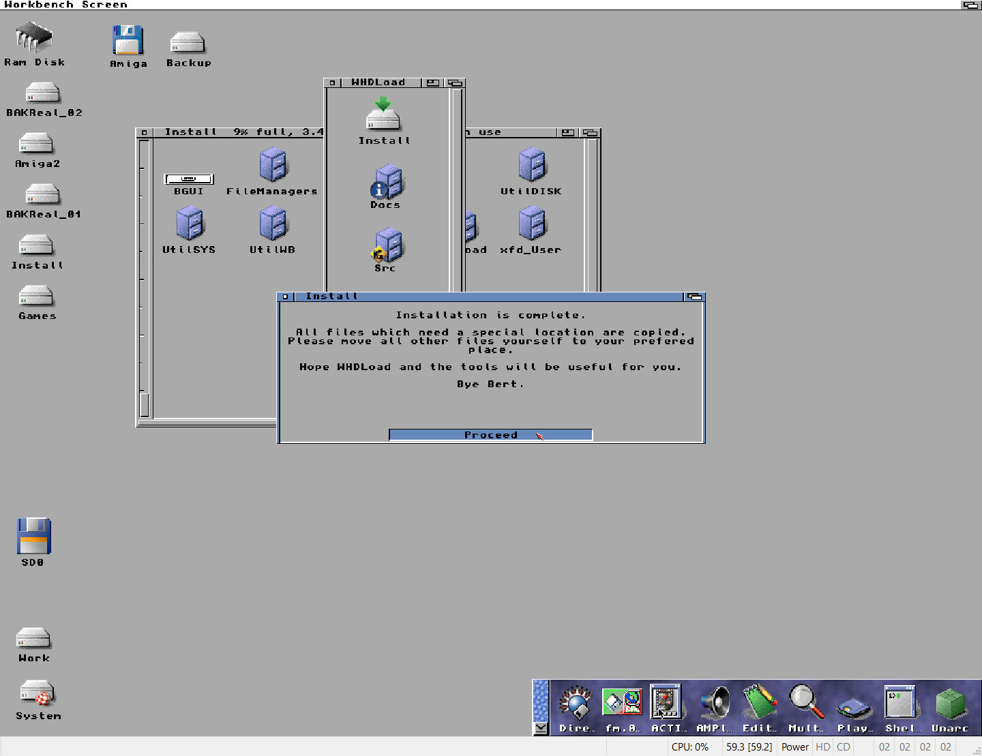982x756 pixels.
Task: Select the Src drawer in WHDLoad window
Action: pos(386,250)
